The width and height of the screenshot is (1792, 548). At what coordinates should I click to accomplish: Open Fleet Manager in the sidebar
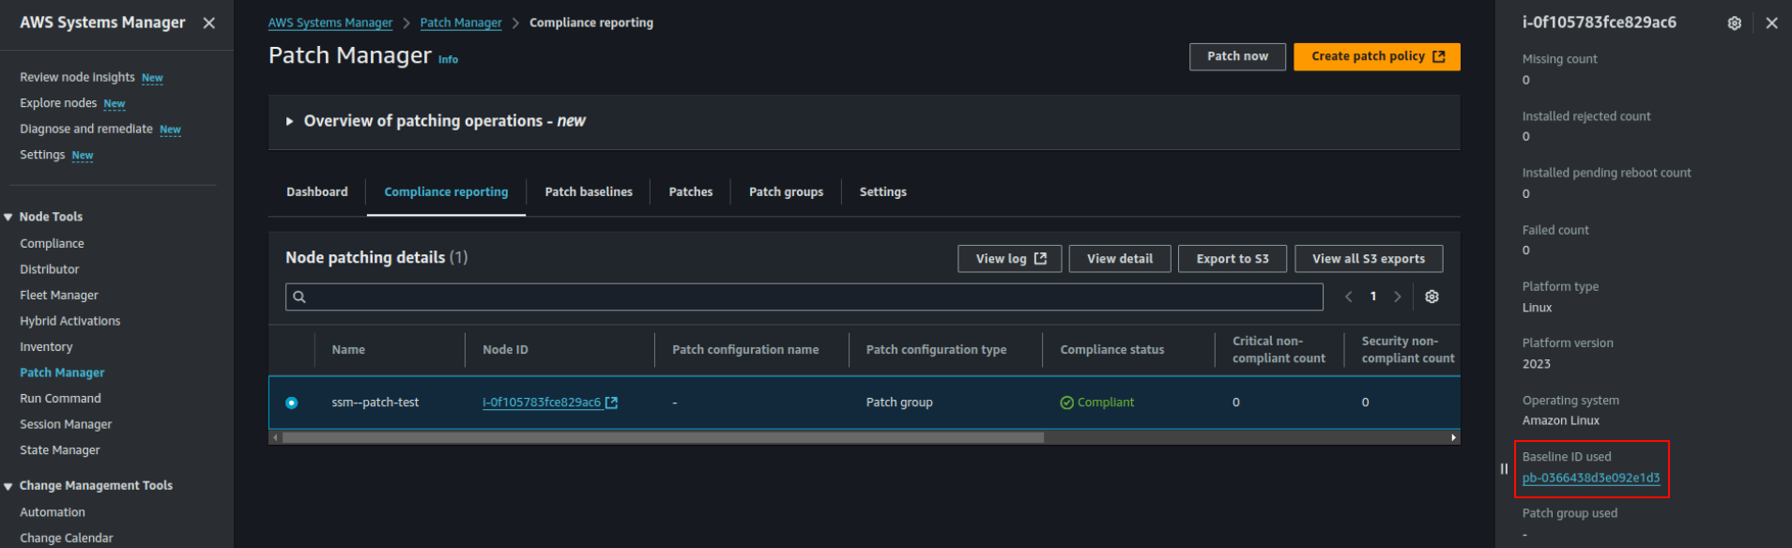(x=59, y=295)
